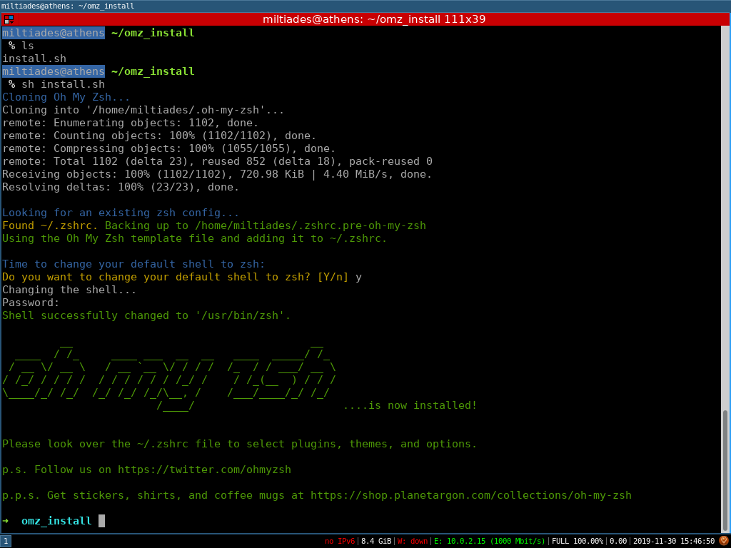Click 'Resolving deltas: 100% (23/23)' line
The image size is (731, 548).
click(120, 188)
